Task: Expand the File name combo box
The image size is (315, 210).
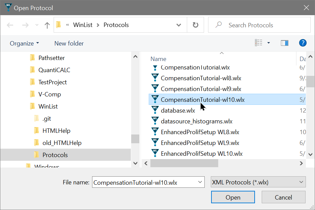Action: [x=200, y=182]
